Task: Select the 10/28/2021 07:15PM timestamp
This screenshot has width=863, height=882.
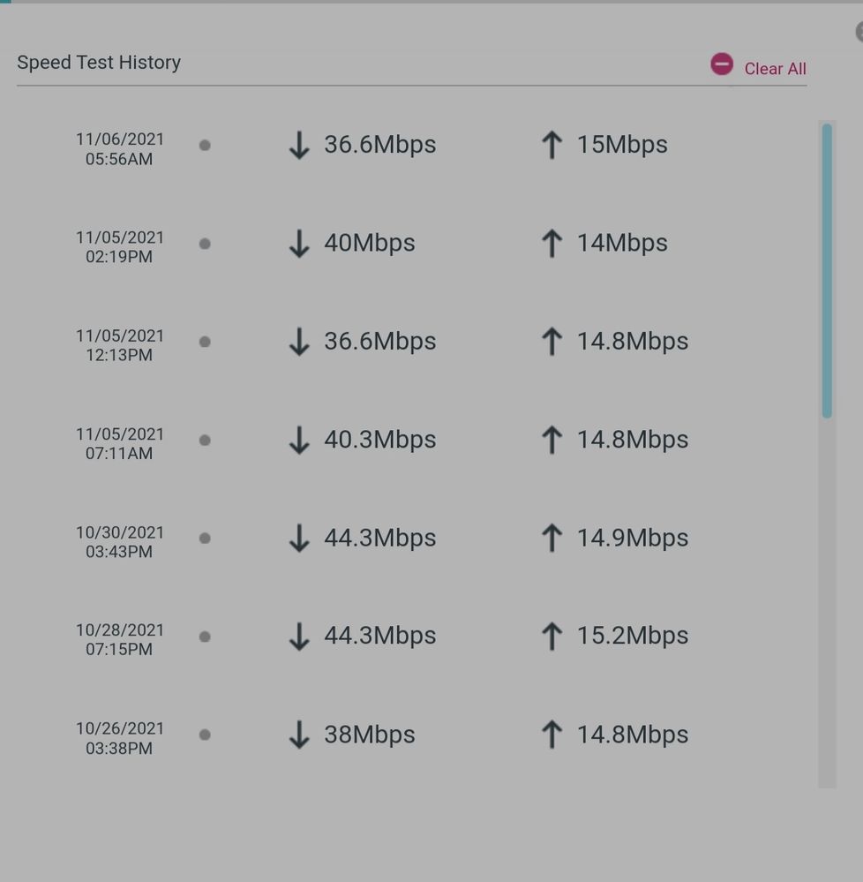Action: [120, 640]
